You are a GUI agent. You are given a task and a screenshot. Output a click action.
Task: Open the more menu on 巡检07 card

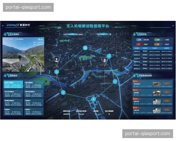click(43, 109)
